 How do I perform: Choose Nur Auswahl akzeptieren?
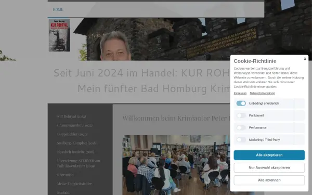tap(269, 167)
